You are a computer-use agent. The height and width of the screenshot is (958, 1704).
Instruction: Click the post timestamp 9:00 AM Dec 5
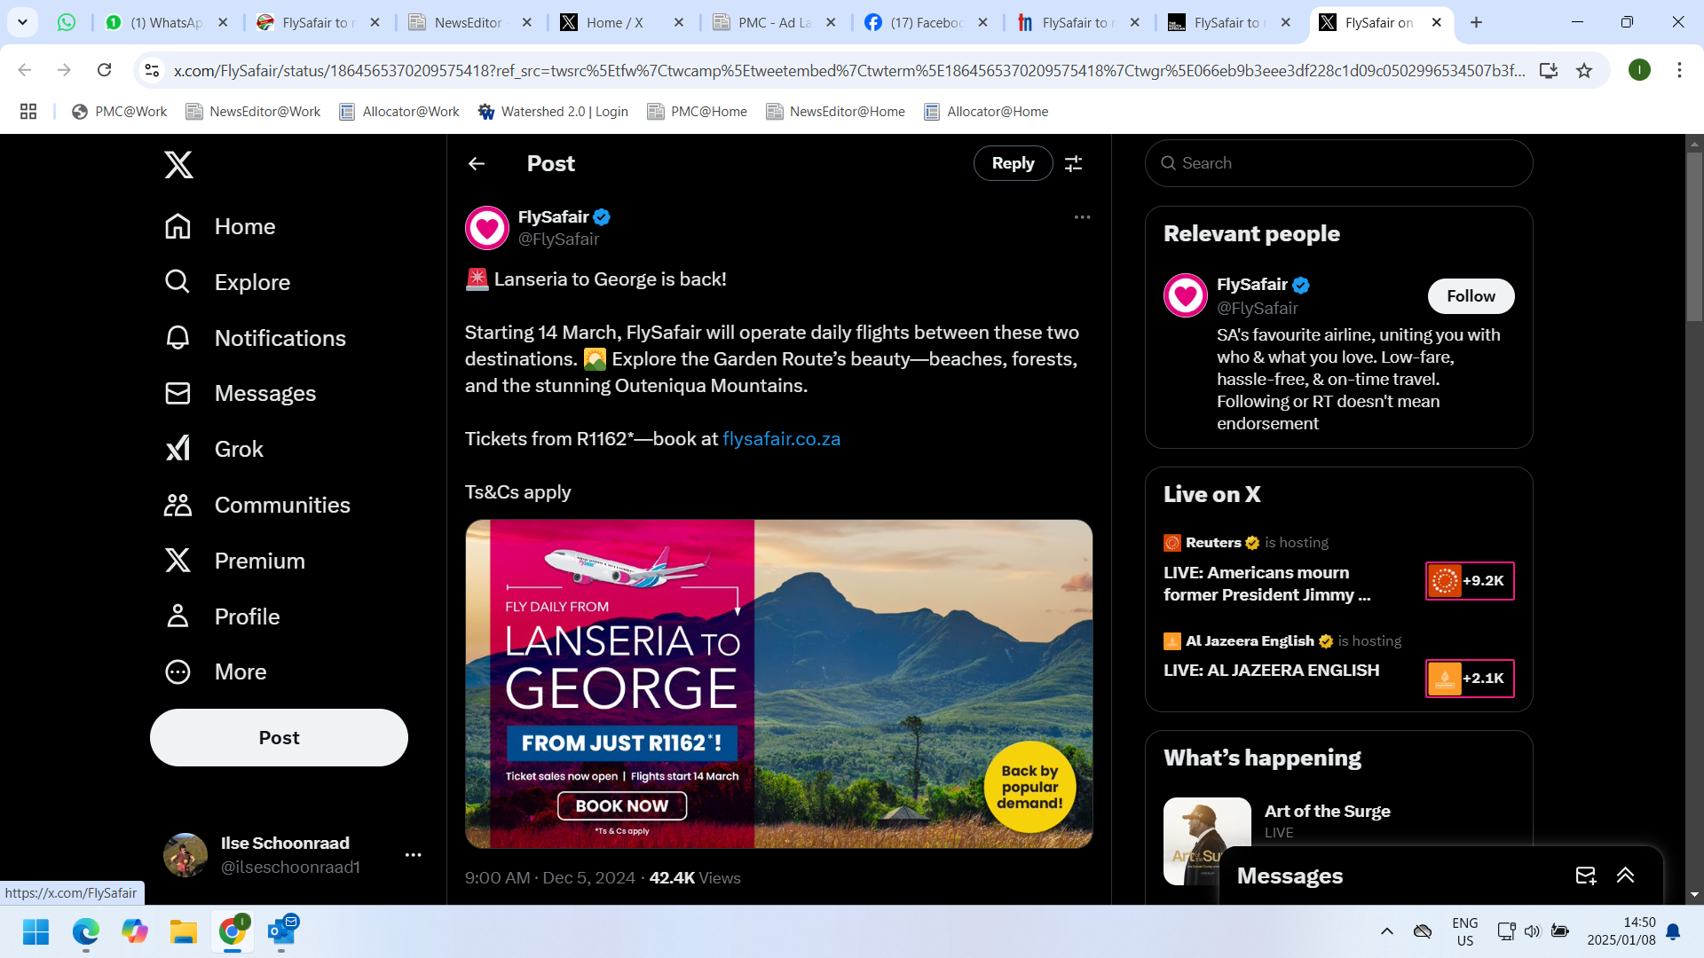pos(550,878)
